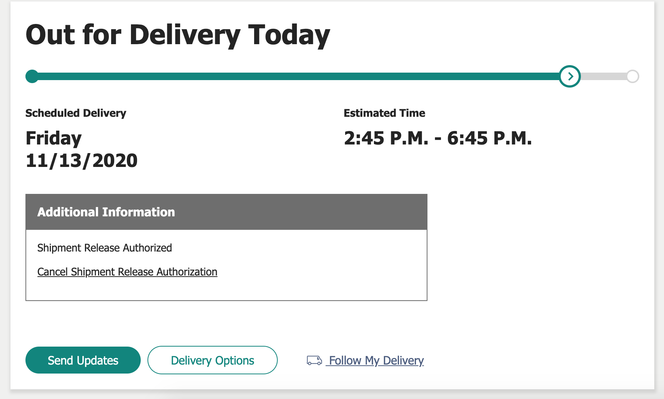This screenshot has height=399, width=664.
Task: Click the chevron arrow progress marker
Action: (x=570, y=76)
